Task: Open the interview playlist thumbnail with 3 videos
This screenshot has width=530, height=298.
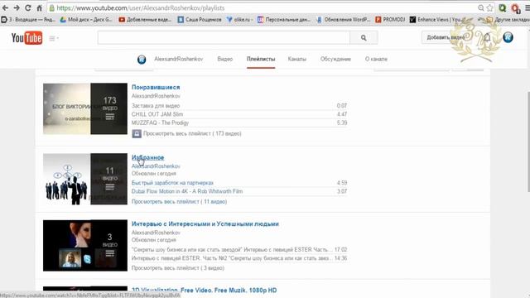Action: [85, 245]
